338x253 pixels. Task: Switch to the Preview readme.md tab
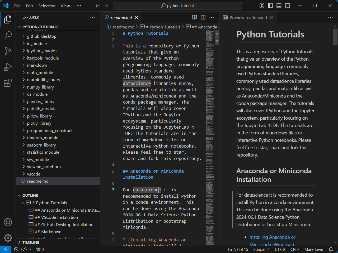pos(248,17)
